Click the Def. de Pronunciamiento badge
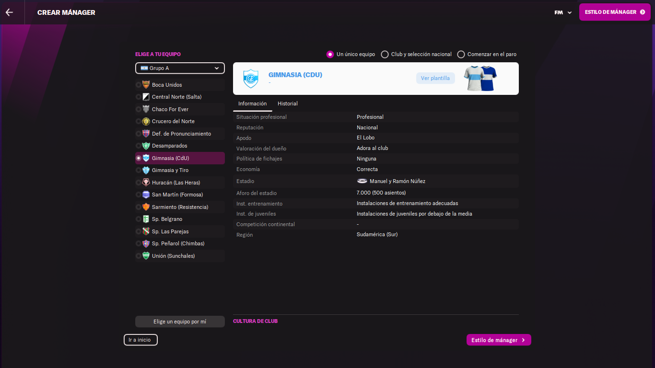This screenshot has width=655, height=368. click(x=146, y=134)
